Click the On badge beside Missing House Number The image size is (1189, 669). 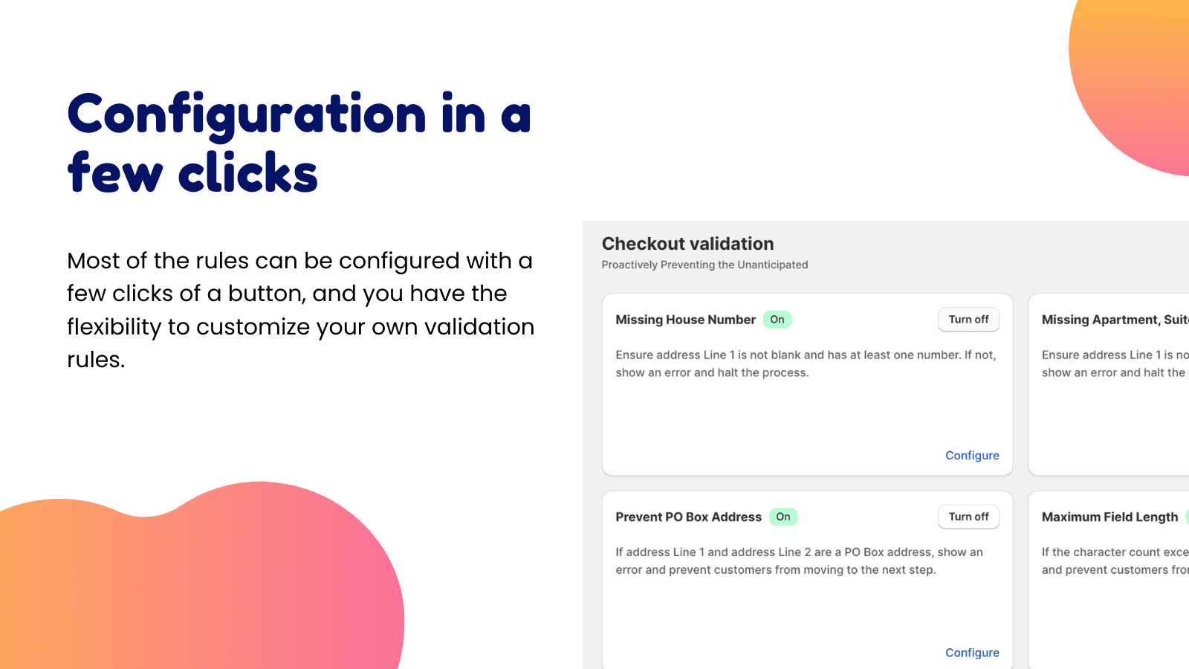777,320
